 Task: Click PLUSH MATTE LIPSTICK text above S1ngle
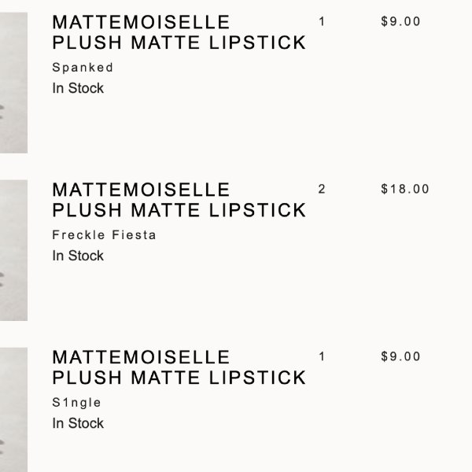pyautogui.click(x=179, y=378)
